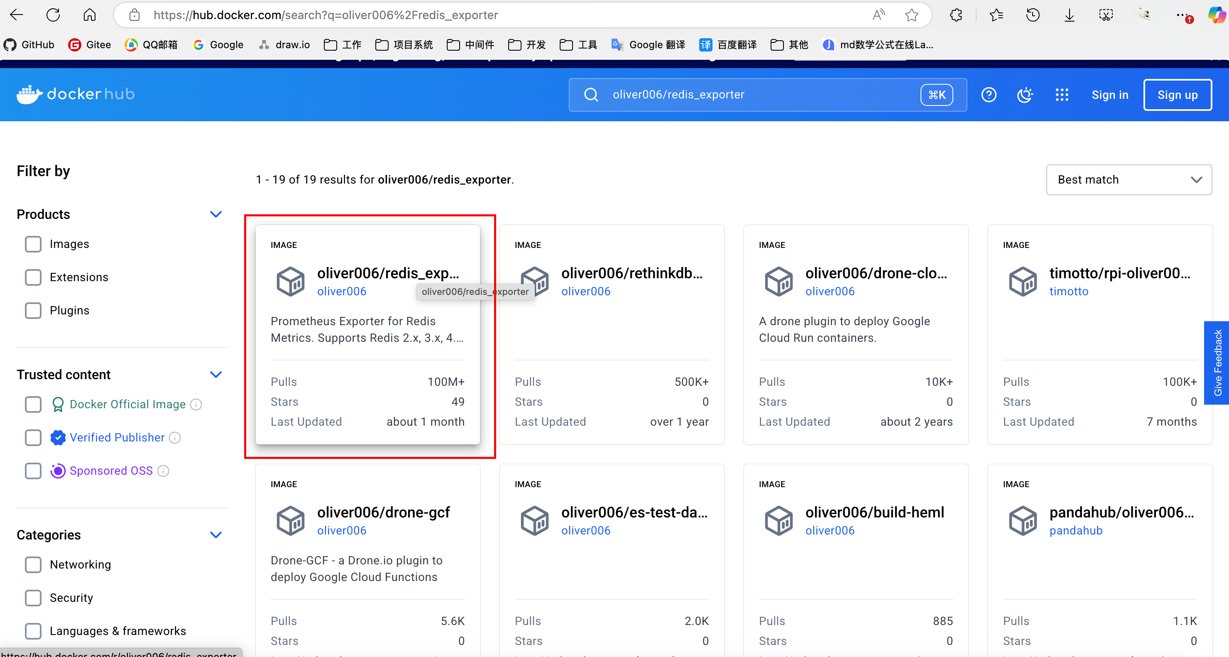The image size is (1229, 657).
Task: Click the oliver006/drone-clo image cube icon
Action: click(x=779, y=282)
